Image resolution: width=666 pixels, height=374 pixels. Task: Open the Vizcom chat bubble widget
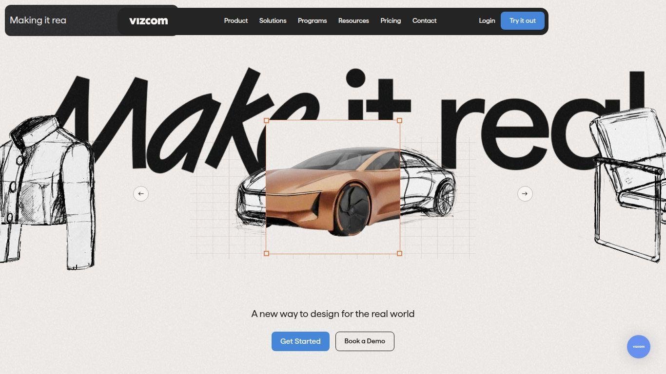(x=638, y=347)
